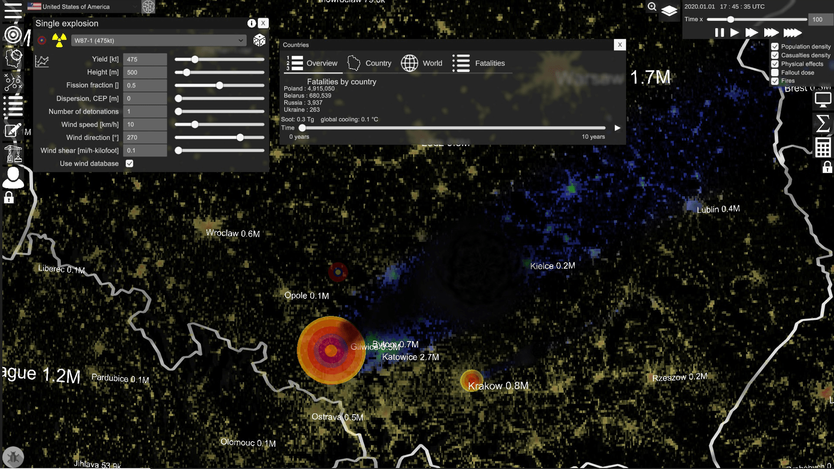Switch to the Country tab
This screenshot has height=469, width=834.
coord(369,63)
